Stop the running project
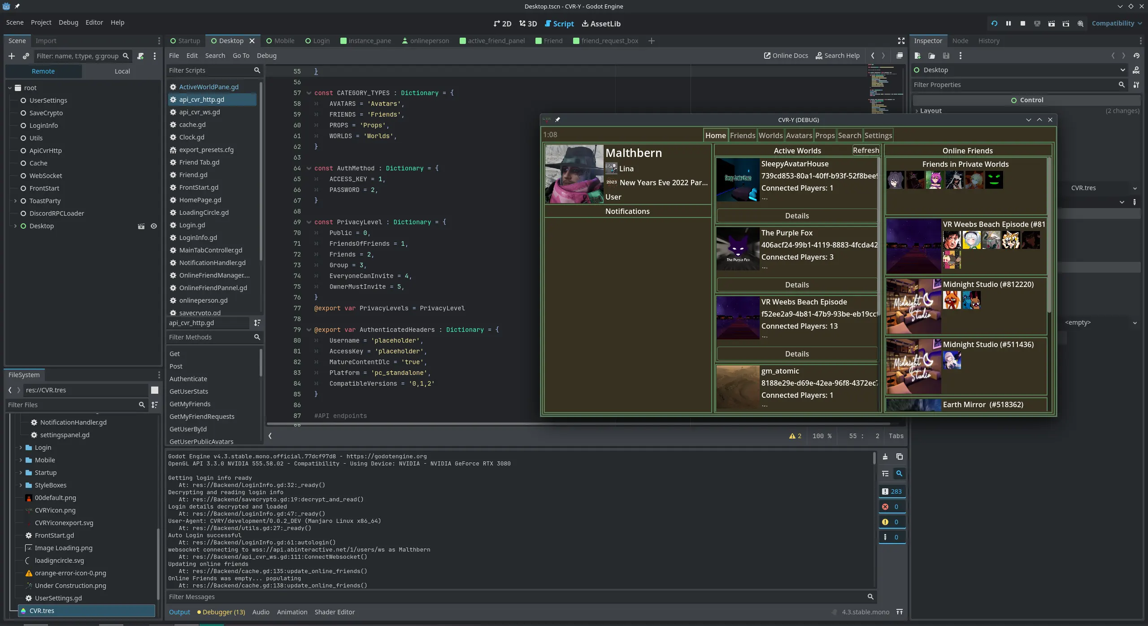 [x=1023, y=23]
